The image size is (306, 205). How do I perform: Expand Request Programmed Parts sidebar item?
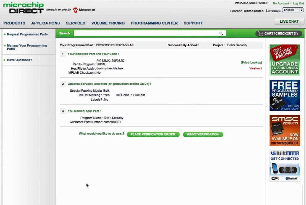[27, 34]
